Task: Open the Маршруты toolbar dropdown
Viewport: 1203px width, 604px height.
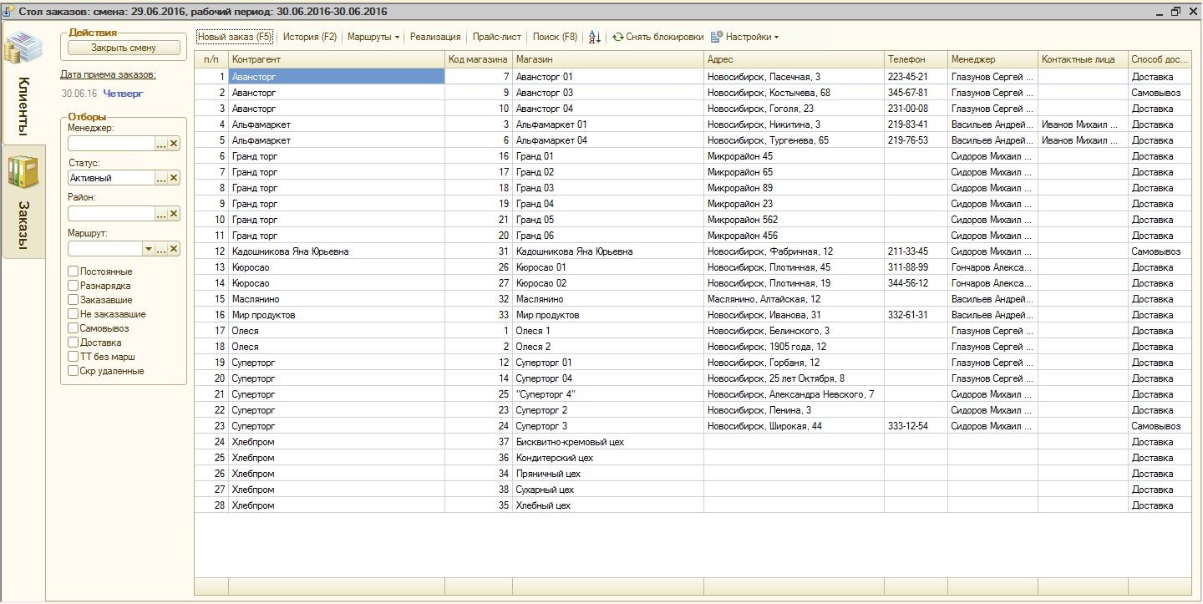Action: pyautogui.click(x=373, y=38)
